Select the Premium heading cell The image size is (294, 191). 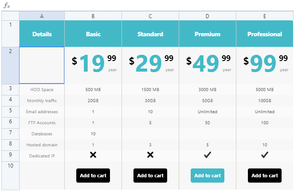[208, 34]
